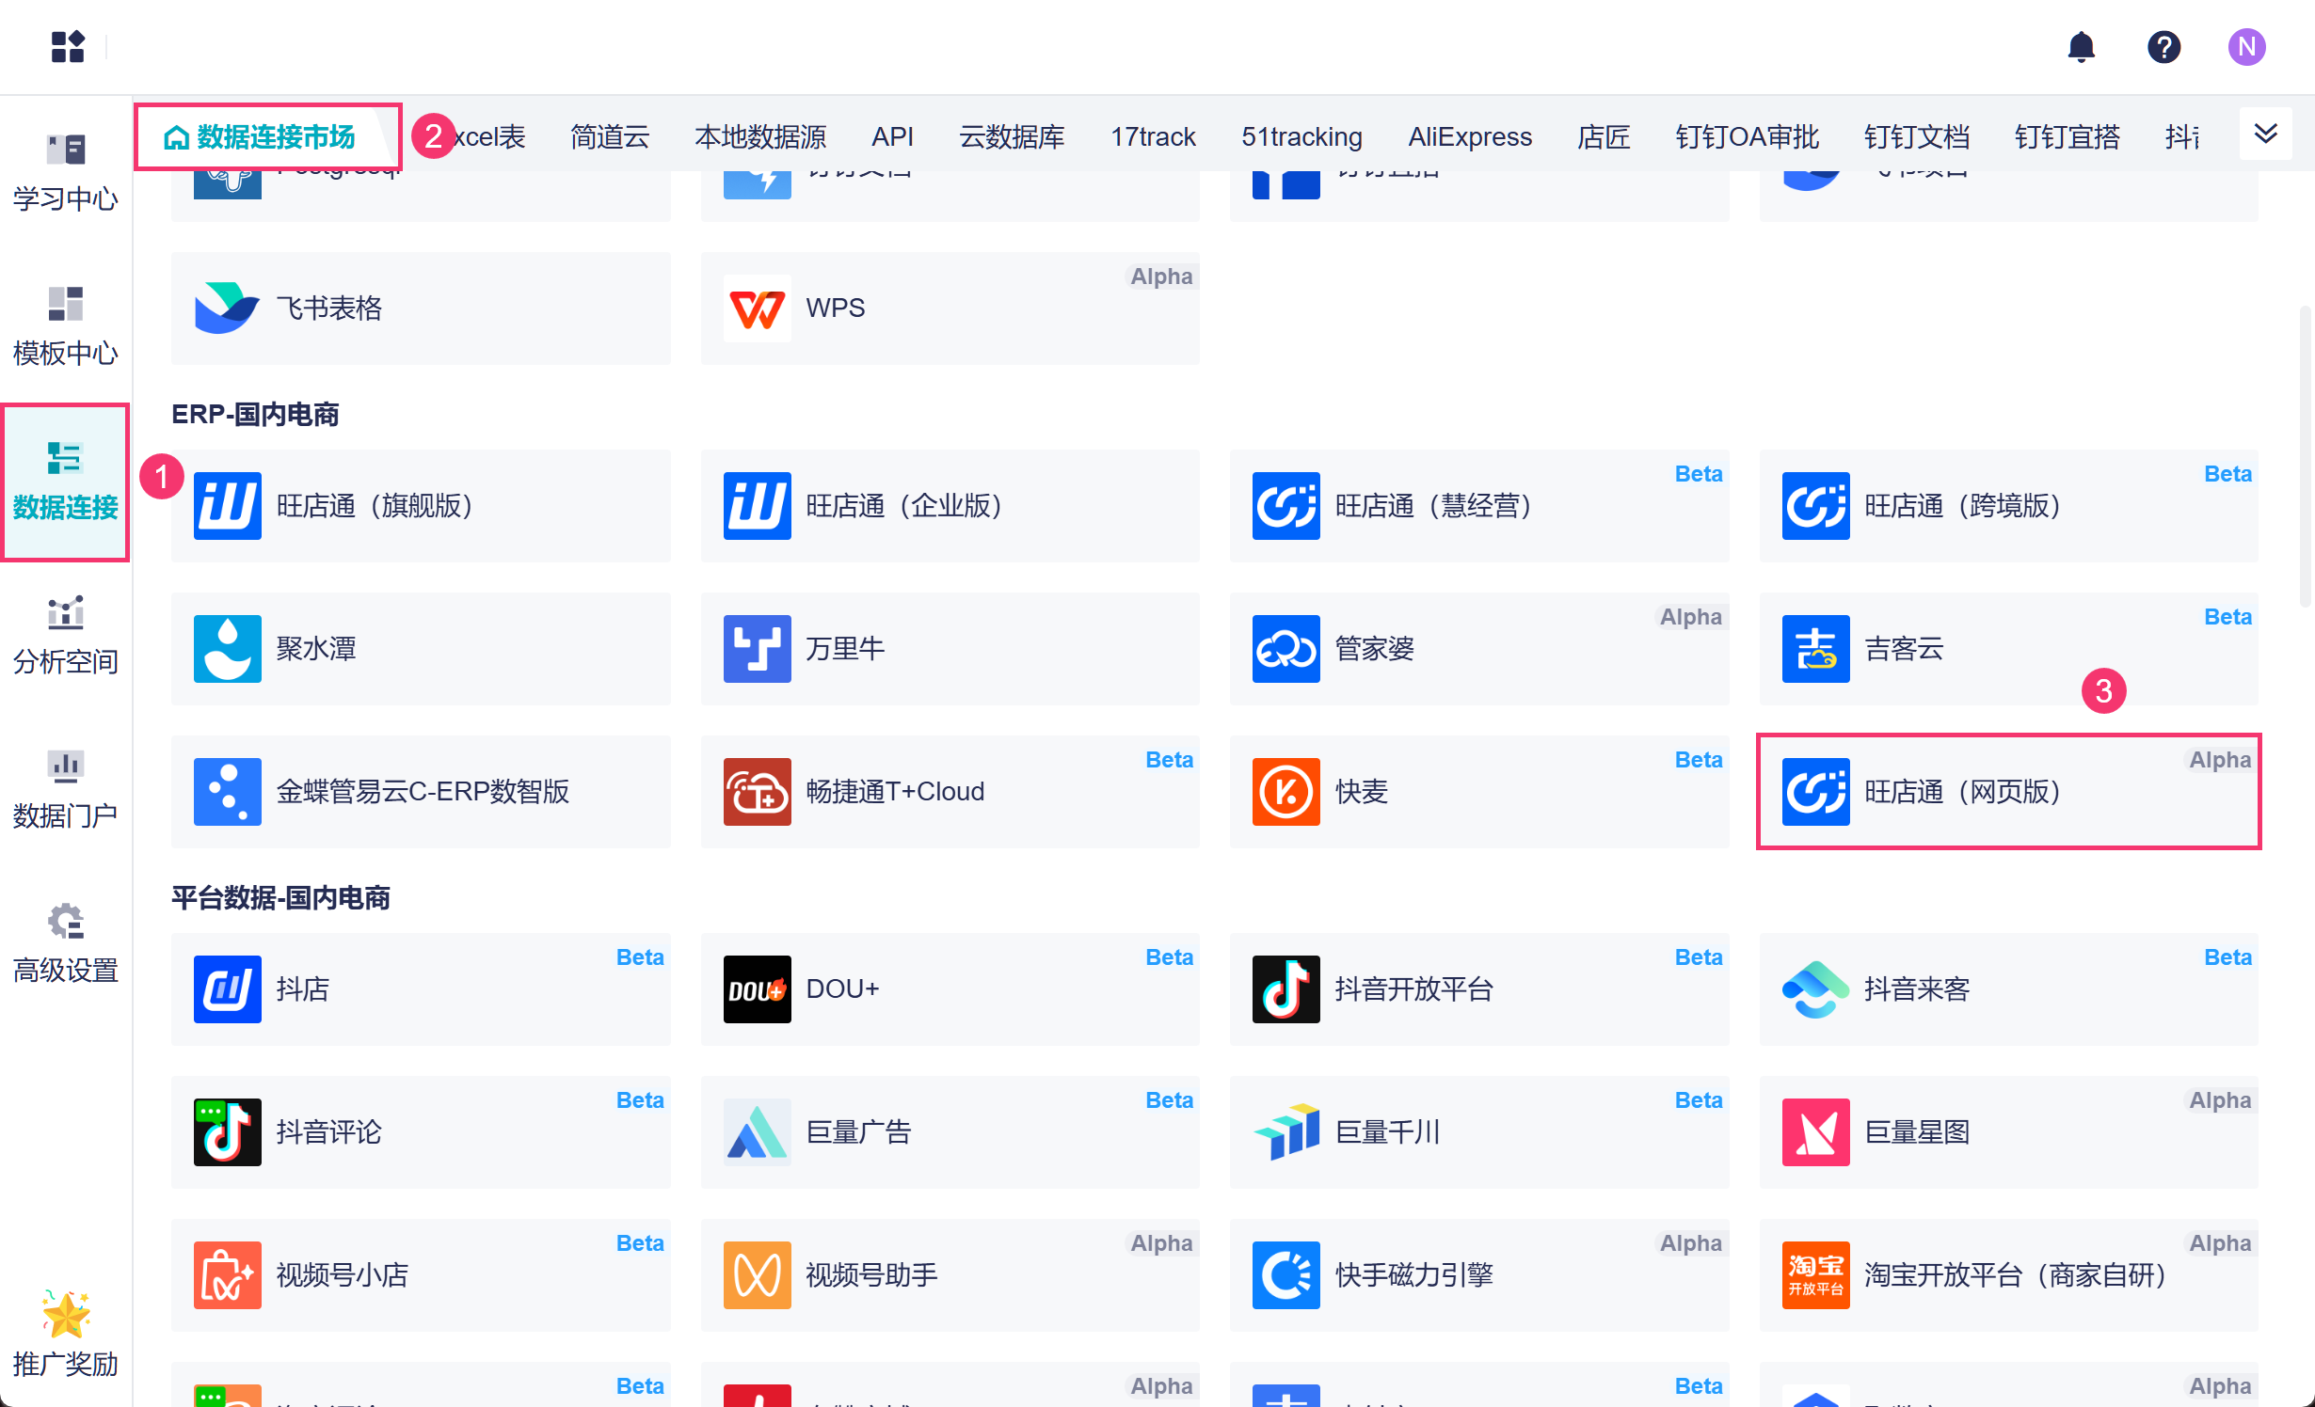Click the 畅捷通T+Cloud red icon
Screen dimensions: 2315x1407
(757, 792)
